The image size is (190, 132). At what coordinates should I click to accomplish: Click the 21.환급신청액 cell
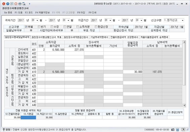(x=176, y=118)
